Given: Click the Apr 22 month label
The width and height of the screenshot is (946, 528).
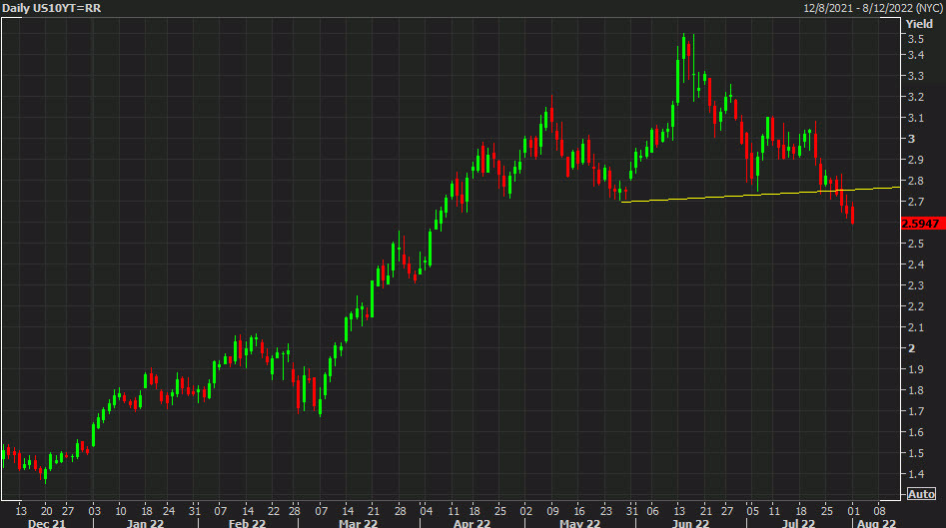Looking at the screenshot, I should click(x=472, y=523).
